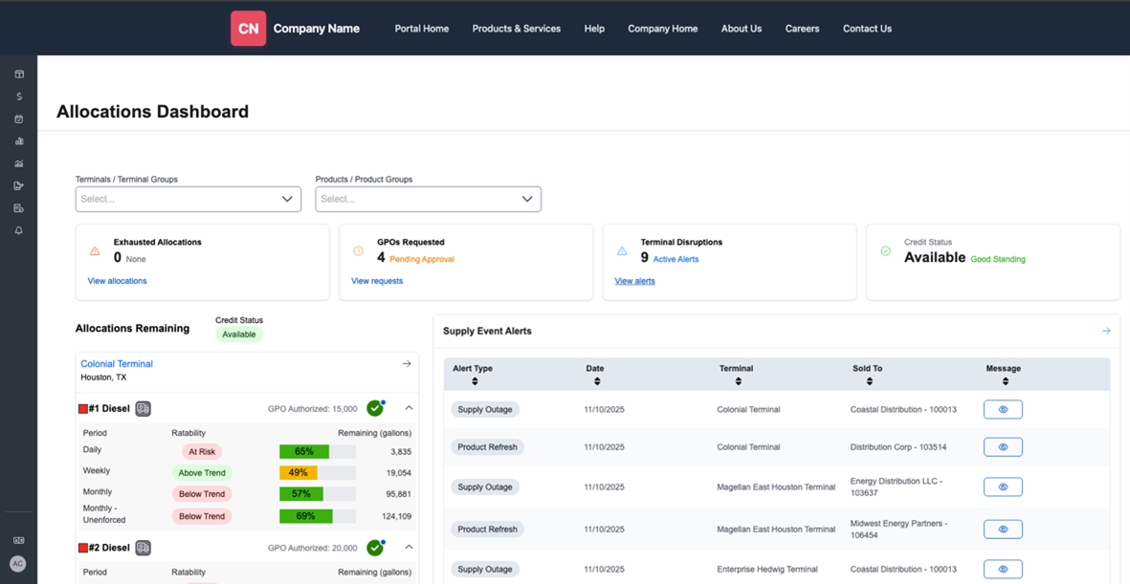Open notifications bell icon in sidebar
The width and height of the screenshot is (1130, 584).
click(x=19, y=230)
